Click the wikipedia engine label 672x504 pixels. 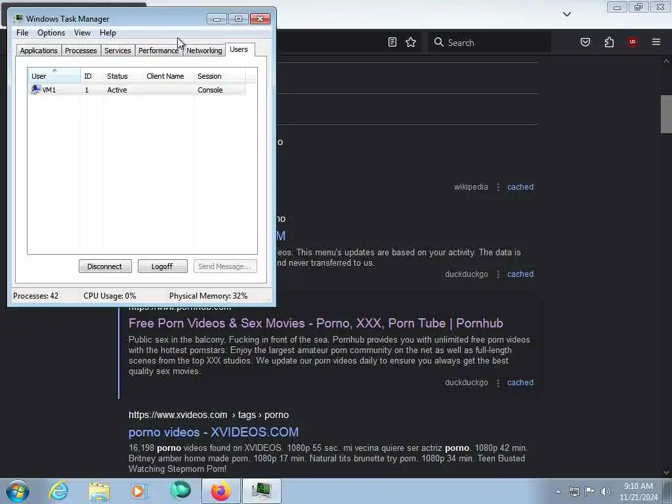(471, 187)
